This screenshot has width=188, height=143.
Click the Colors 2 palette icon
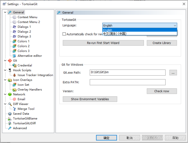tap(14, 46)
